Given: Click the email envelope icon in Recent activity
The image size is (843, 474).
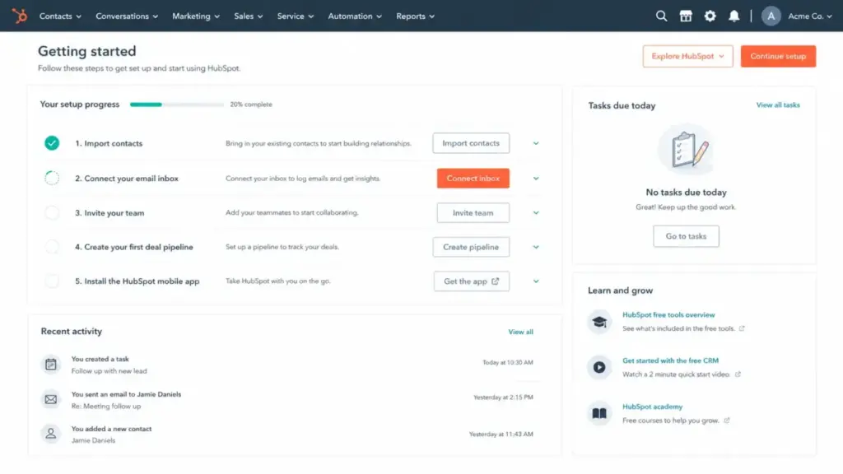Looking at the screenshot, I should tap(50, 399).
